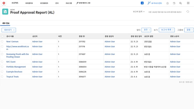Select the 세부 정보 tab
The image size is (194, 109).
coord(6,23)
